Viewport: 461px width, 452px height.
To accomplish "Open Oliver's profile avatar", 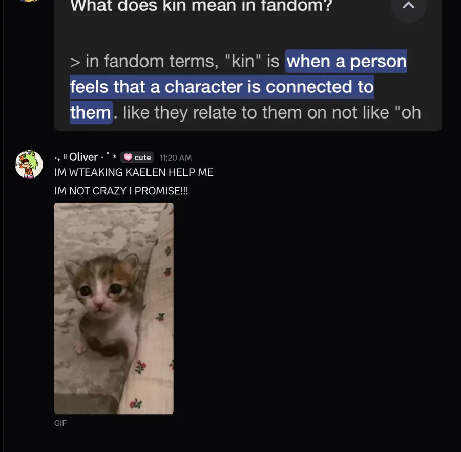I will [x=29, y=164].
